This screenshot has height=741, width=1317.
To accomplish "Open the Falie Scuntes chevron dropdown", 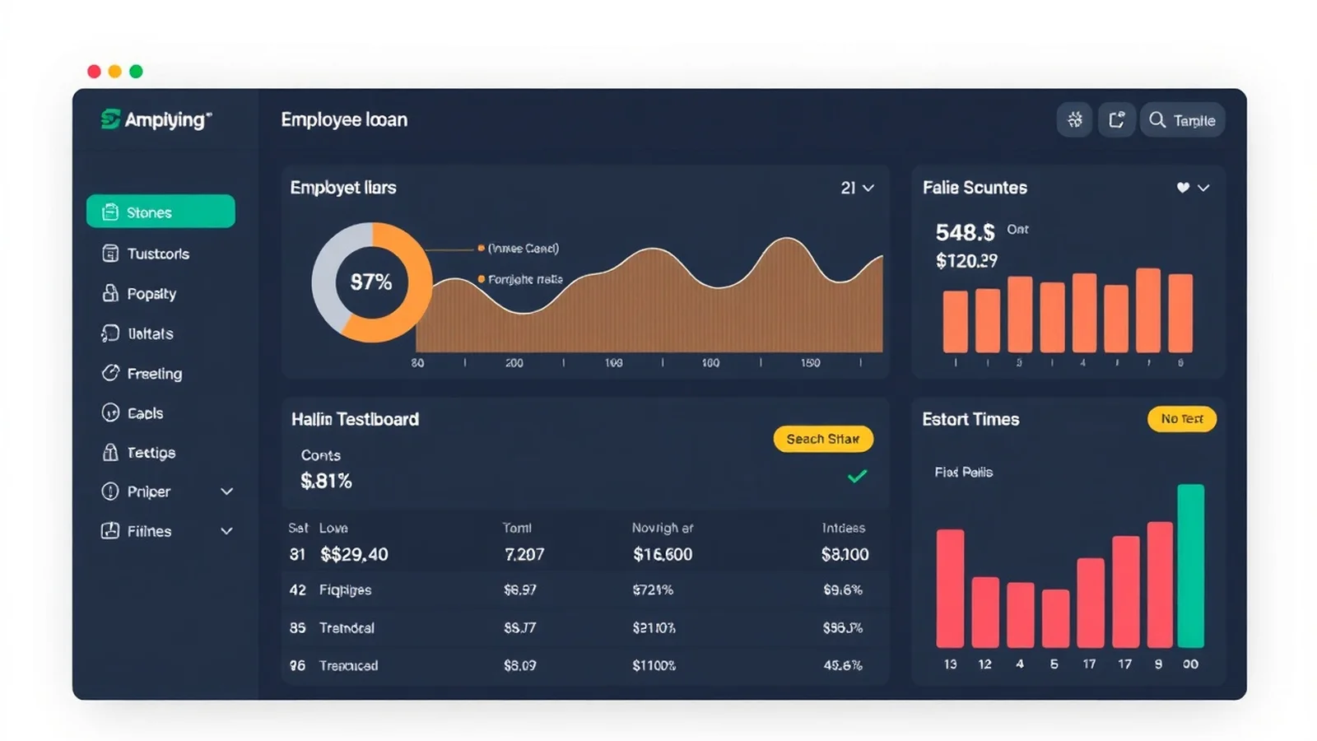I will point(1203,188).
